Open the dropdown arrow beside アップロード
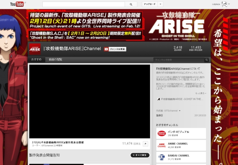238x165 pixels. click(x=160, y=4)
